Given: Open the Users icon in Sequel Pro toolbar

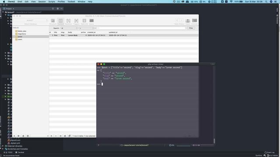Looking at the screenshot, I should 188,21.
